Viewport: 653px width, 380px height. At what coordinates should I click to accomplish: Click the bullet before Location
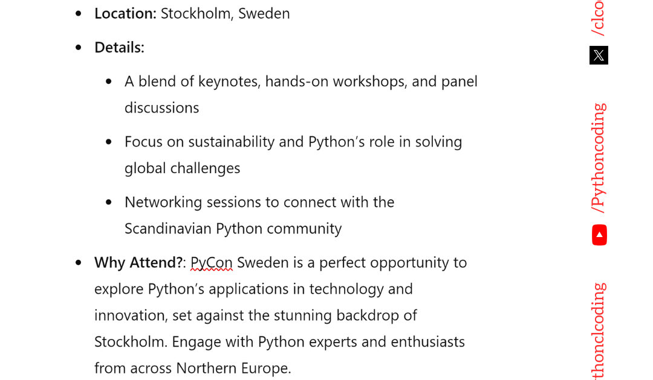[78, 14]
